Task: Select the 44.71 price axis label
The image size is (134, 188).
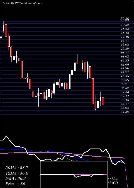Action: 125,52
